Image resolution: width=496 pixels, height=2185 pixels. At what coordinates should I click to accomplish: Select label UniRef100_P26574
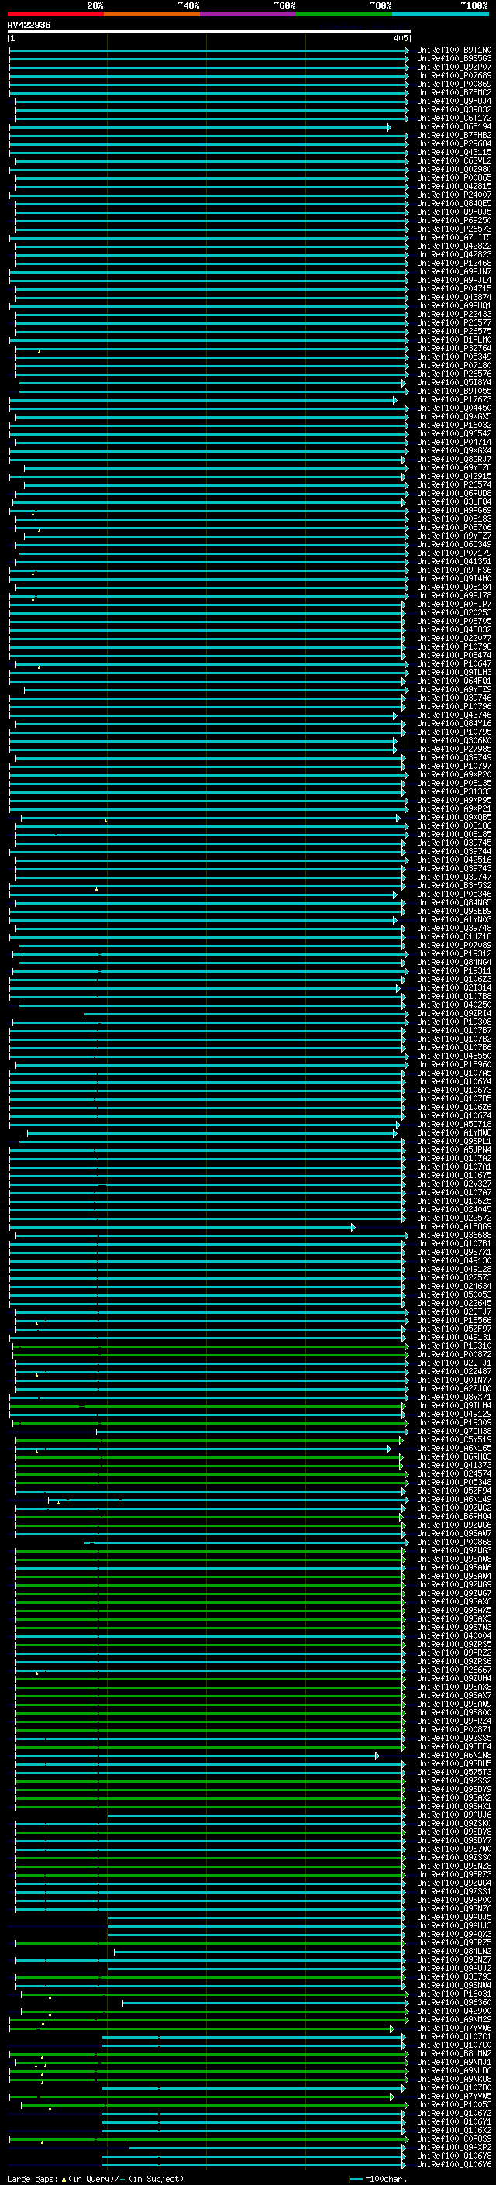(x=453, y=485)
